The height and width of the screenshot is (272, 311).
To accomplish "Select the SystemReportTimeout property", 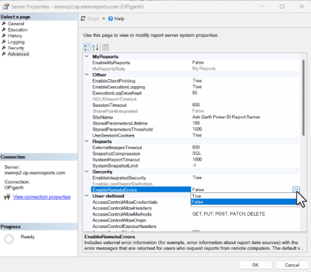I will tap(116, 159).
